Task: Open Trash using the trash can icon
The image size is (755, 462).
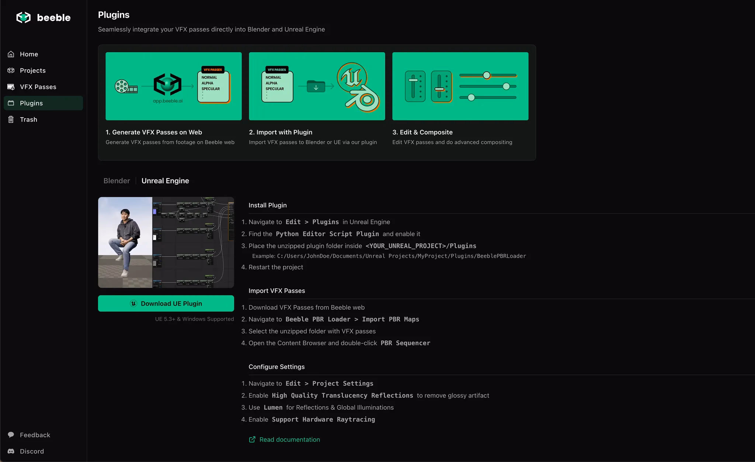Action: [11, 119]
